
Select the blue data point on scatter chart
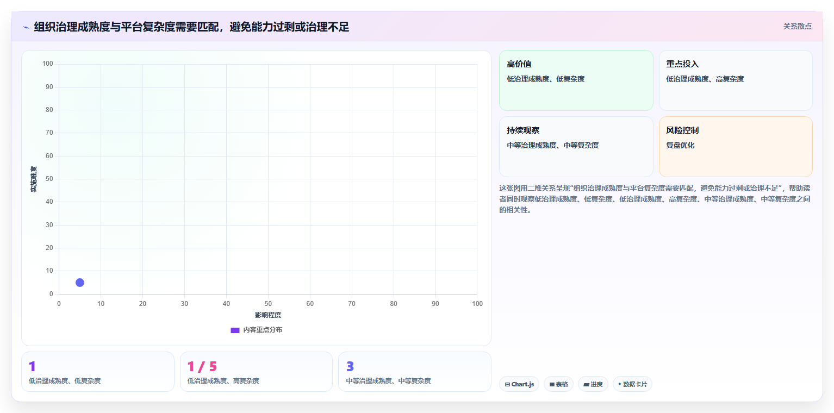pos(80,283)
